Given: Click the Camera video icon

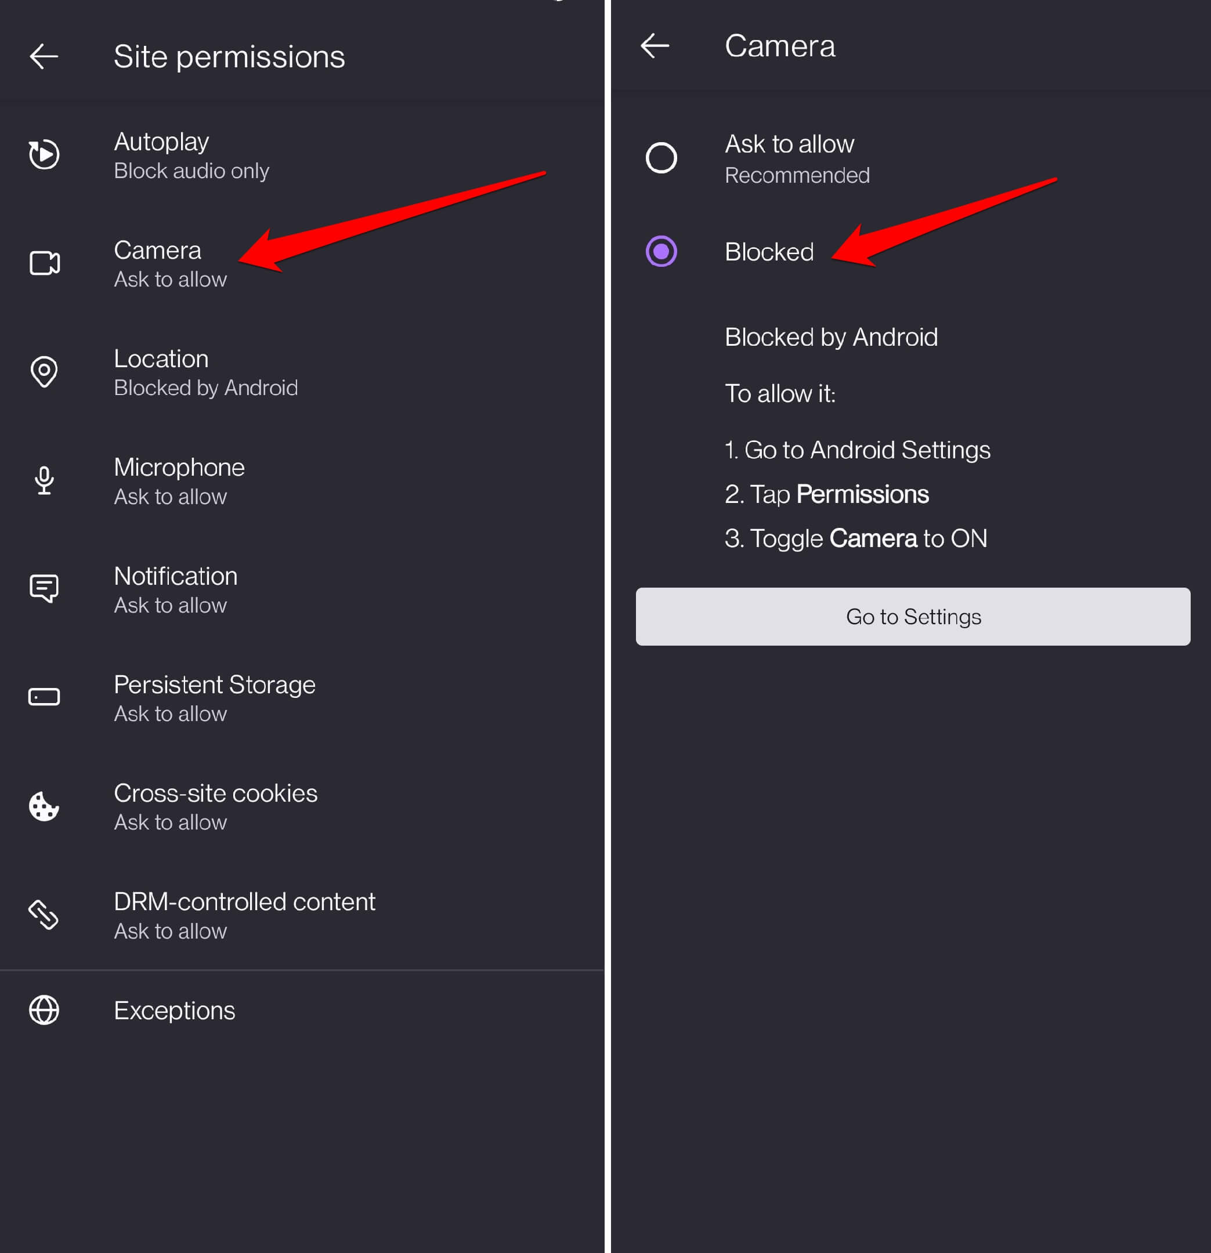Looking at the screenshot, I should click(44, 263).
